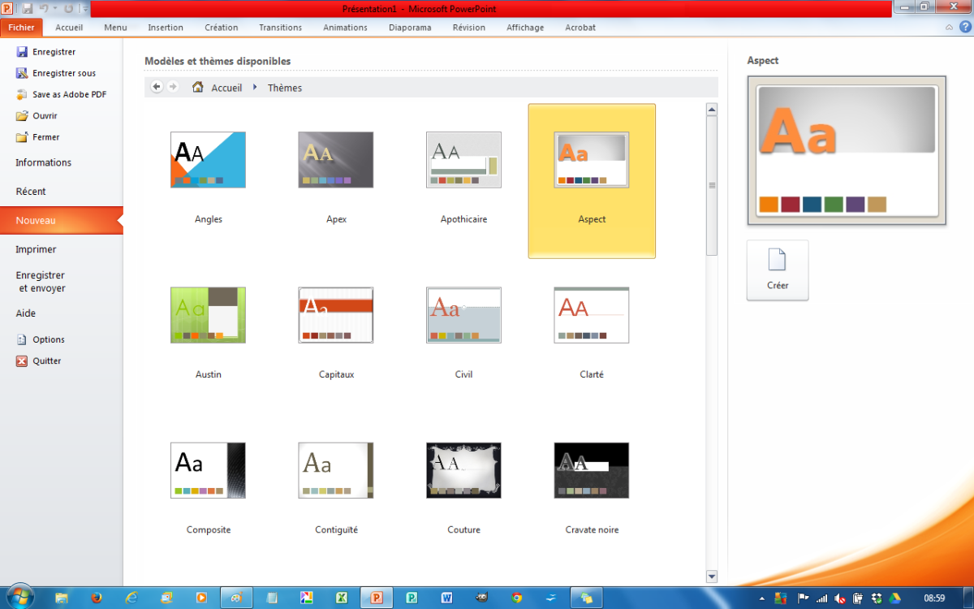The width and height of the screenshot is (974, 609).
Task: Click Save as Adobe PDF
Action: pyautogui.click(x=62, y=94)
